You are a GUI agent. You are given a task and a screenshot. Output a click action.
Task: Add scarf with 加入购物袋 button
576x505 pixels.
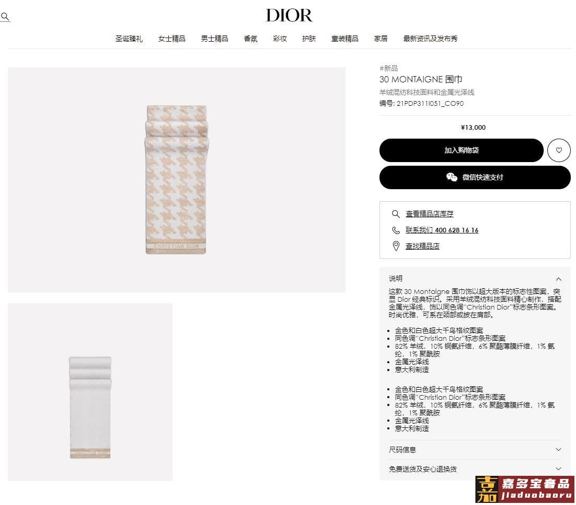[461, 150]
